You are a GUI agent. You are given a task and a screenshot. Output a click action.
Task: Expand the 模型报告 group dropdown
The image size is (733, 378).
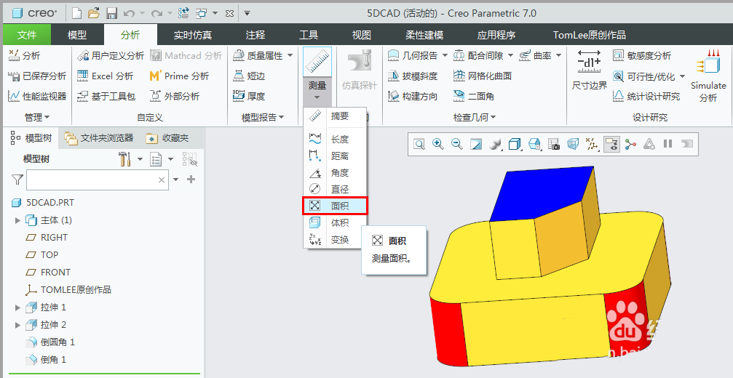click(x=263, y=117)
